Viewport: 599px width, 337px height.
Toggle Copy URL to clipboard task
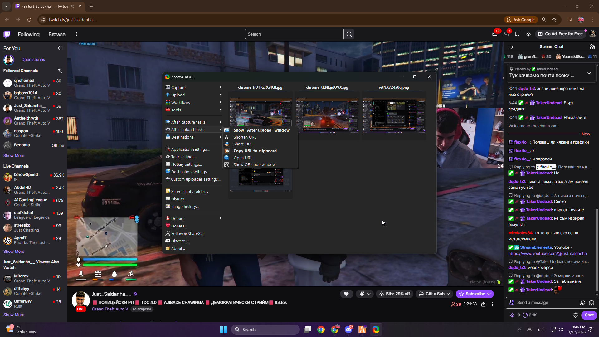(x=255, y=151)
